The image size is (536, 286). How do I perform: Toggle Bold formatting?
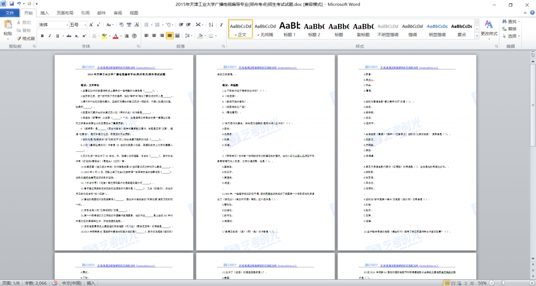(x=42, y=36)
